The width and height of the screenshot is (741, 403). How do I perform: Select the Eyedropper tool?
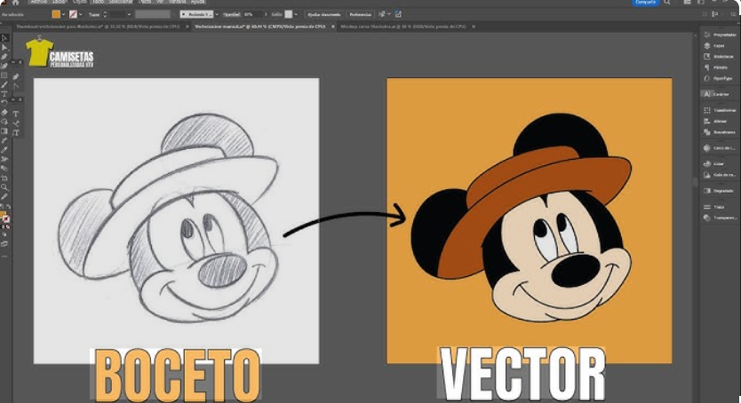[4, 150]
